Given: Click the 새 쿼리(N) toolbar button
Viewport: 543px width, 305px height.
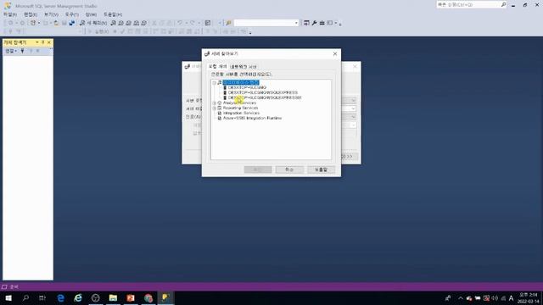Looking at the screenshot, I should (93, 23).
